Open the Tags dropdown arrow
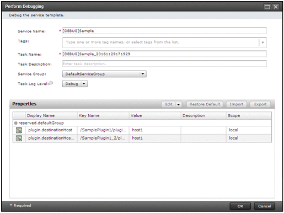Image resolution: width=284 pixels, height=213 pixels. pyautogui.click(x=262, y=42)
